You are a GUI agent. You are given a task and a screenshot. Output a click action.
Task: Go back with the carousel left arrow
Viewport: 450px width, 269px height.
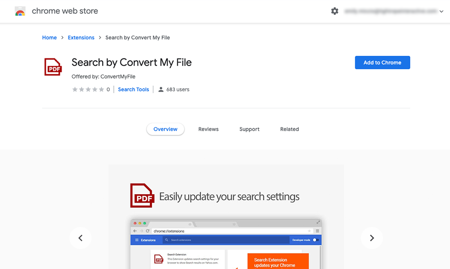[x=81, y=238]
